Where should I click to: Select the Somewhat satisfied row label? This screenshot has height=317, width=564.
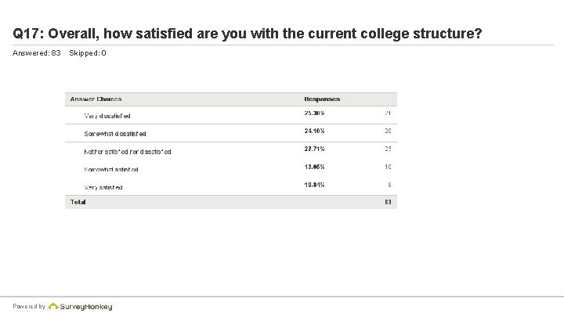click(111, 169)
